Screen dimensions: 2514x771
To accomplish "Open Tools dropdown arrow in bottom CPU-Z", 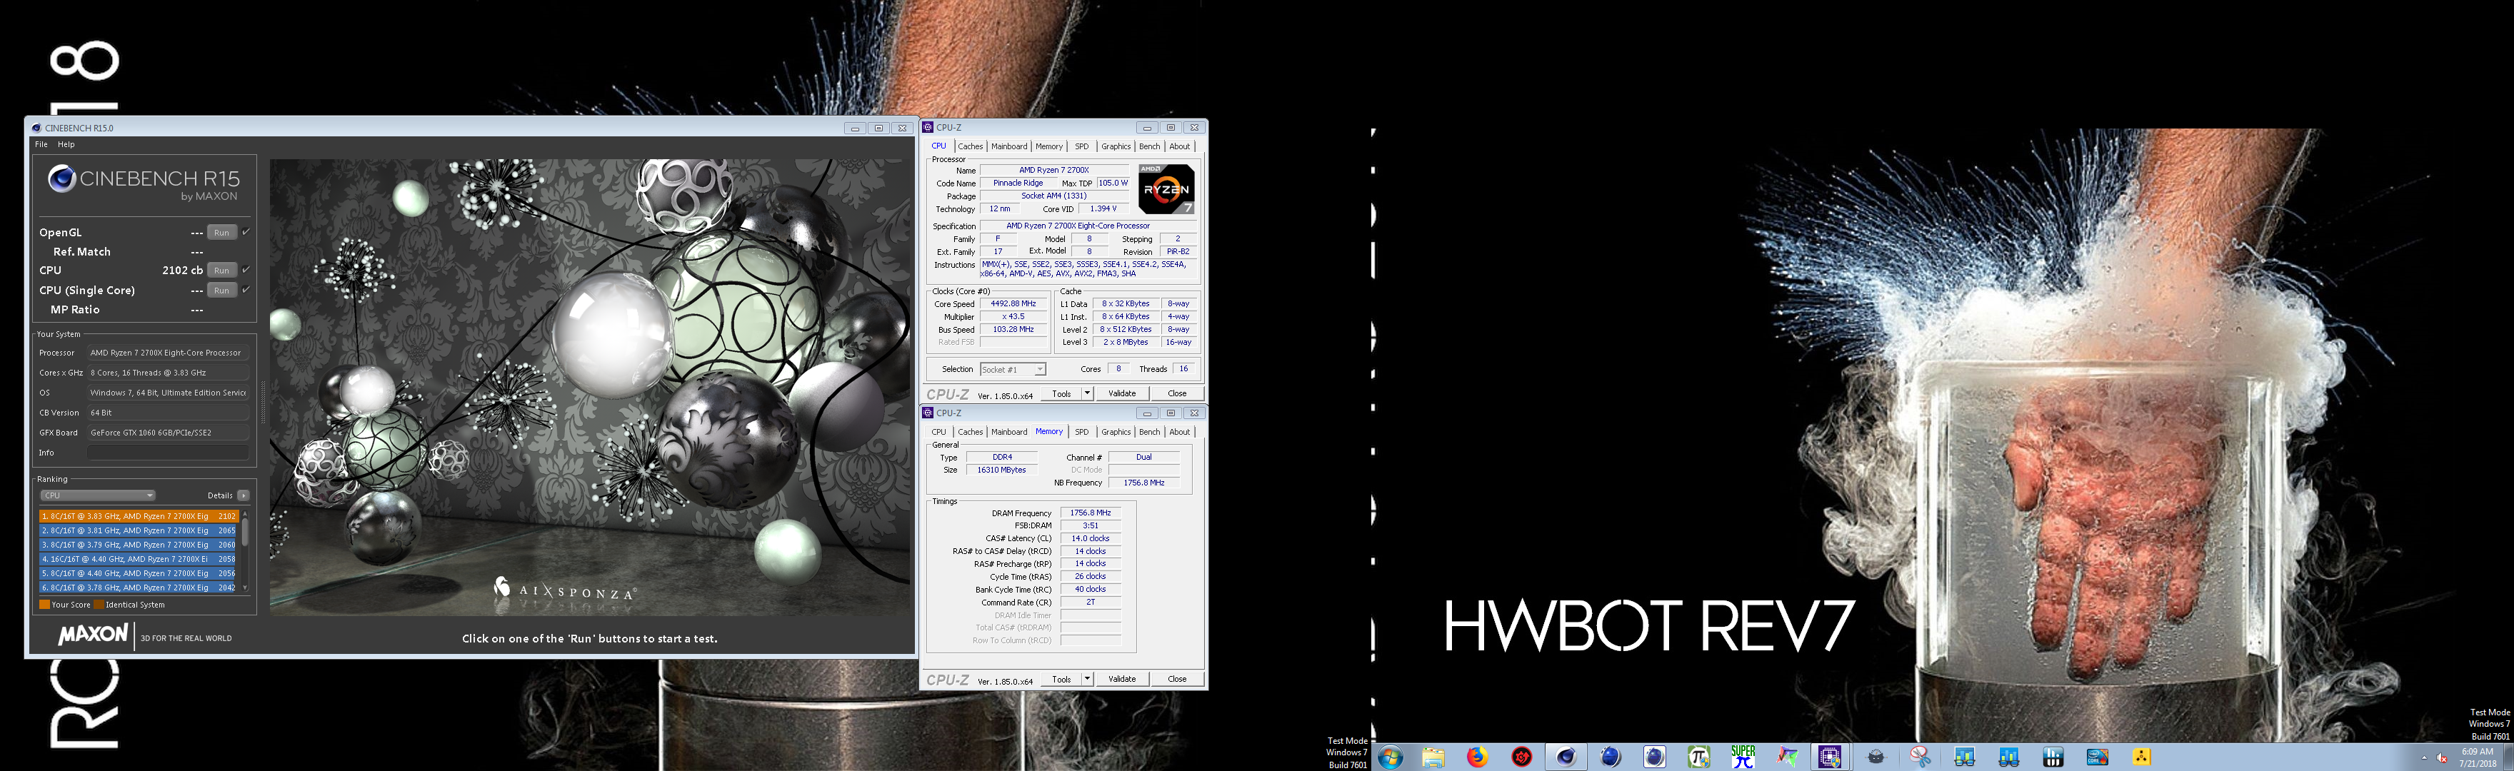I will [1087, 679].
